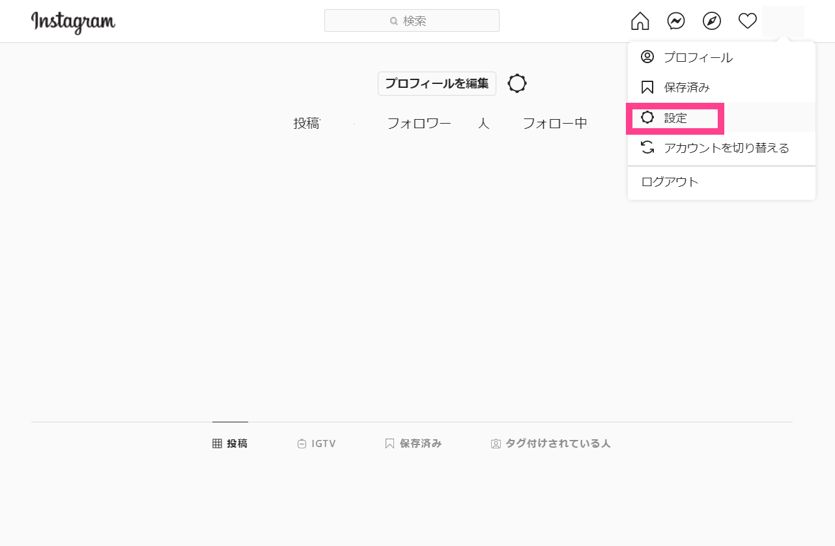This screenshot has width=835, height=546.
Task: Switch to the 投稿 tab
Action: coord(230,443)
